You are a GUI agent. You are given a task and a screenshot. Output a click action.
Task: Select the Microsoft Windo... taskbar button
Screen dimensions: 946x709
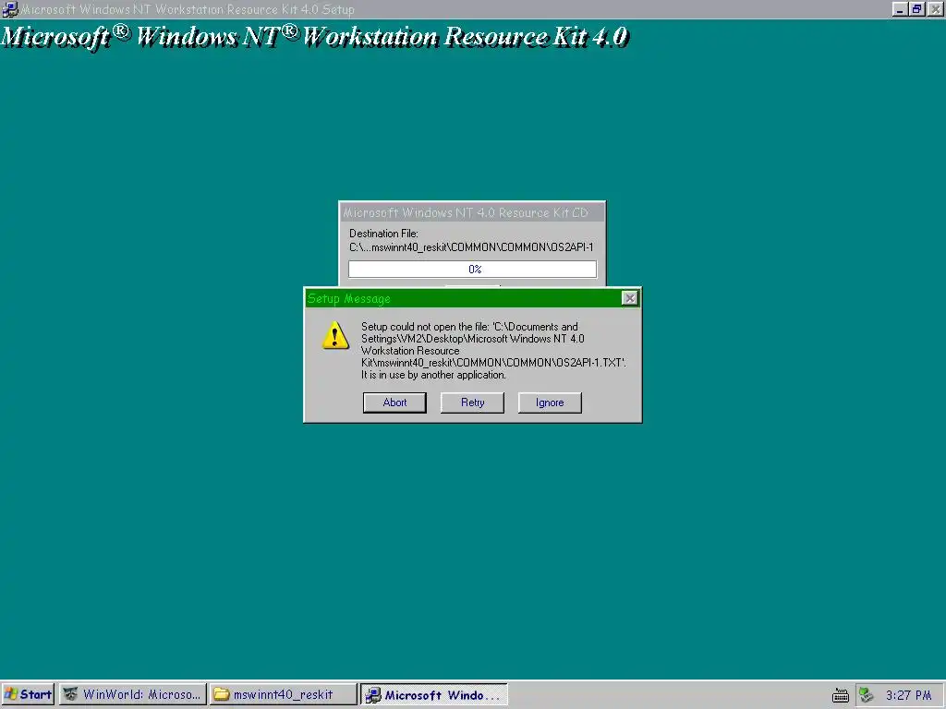click(434, 694)
